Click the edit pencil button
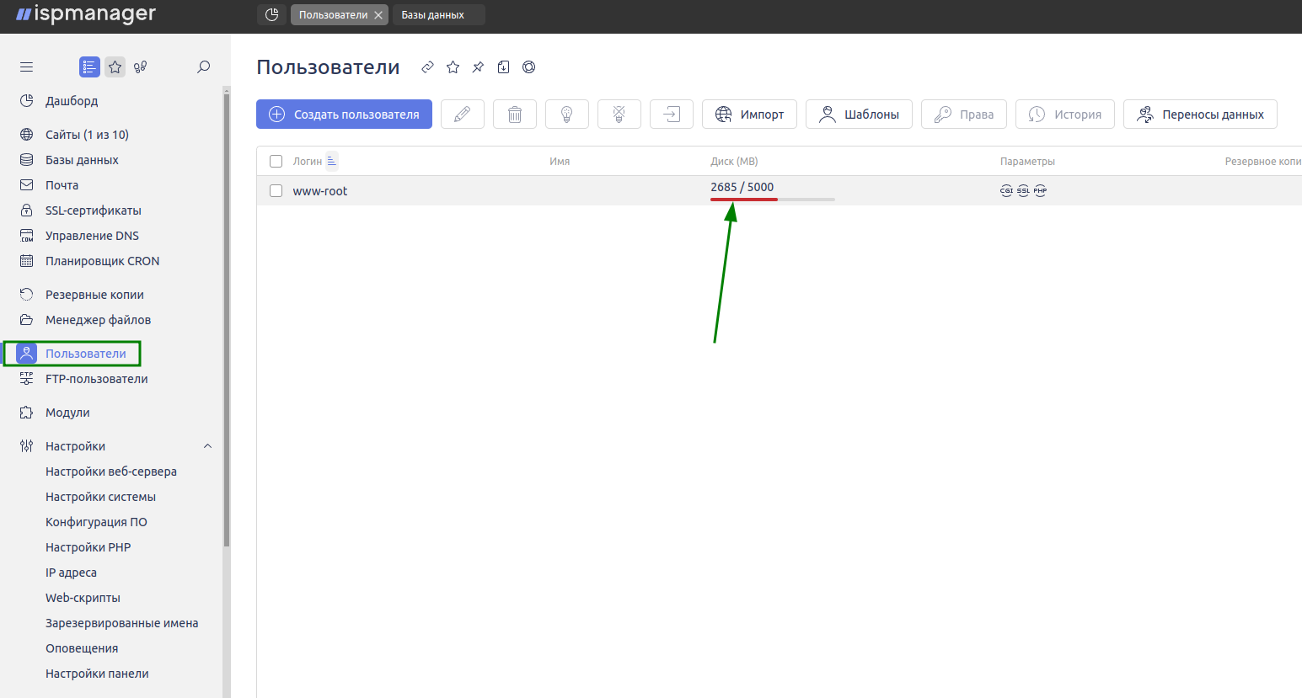Image resolution: width=1302 pixels, height=698 pixels. [x=463, y=115]
